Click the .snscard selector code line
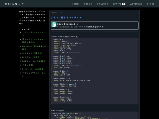Viewport: 159px width, 119px height. click(57, 39)
